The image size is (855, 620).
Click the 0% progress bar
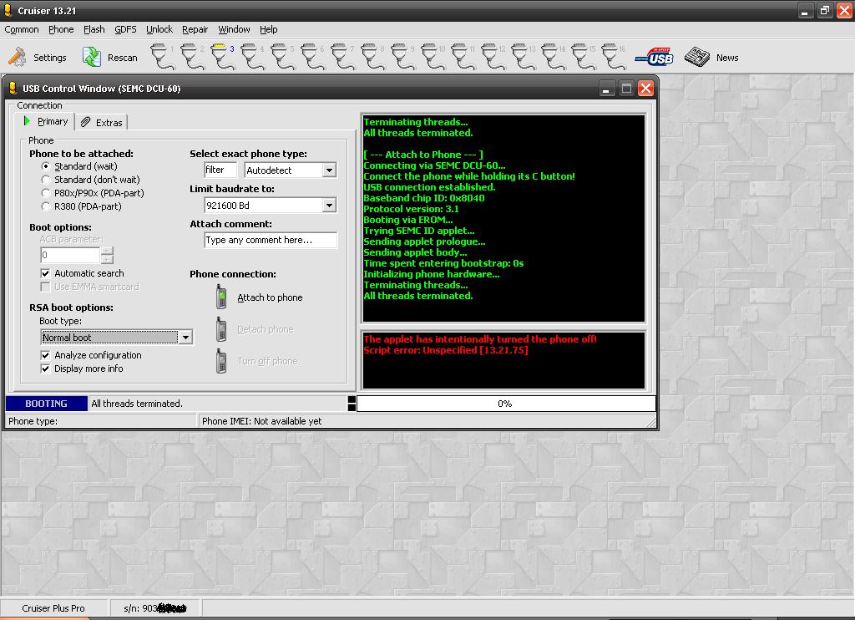505,404
